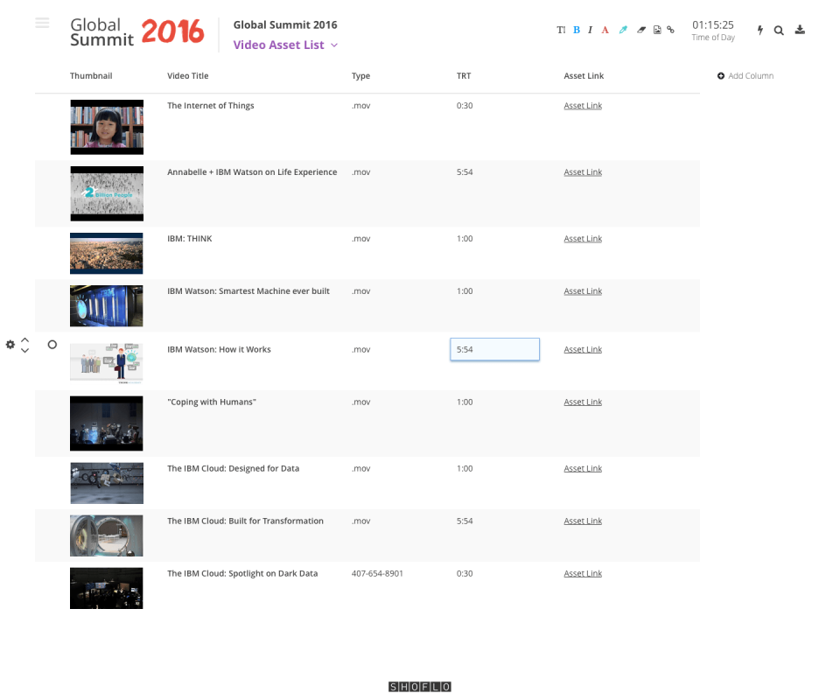Viewport: 840px width, 700px height.
Task: Move the row down using the down chevron
Action: pos(24,349)
